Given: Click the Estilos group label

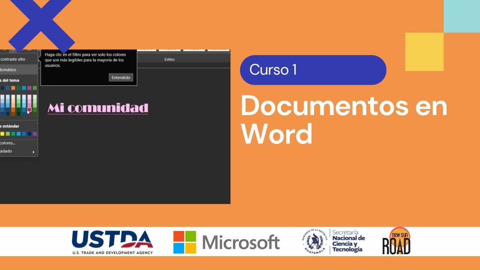Looking at the screenshot, I should point(169,59).
